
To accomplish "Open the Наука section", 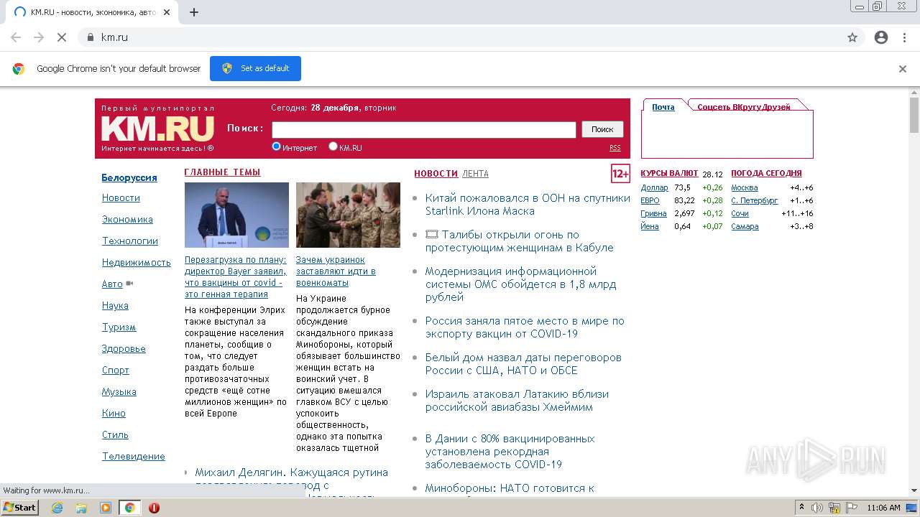I will (115, 305).
